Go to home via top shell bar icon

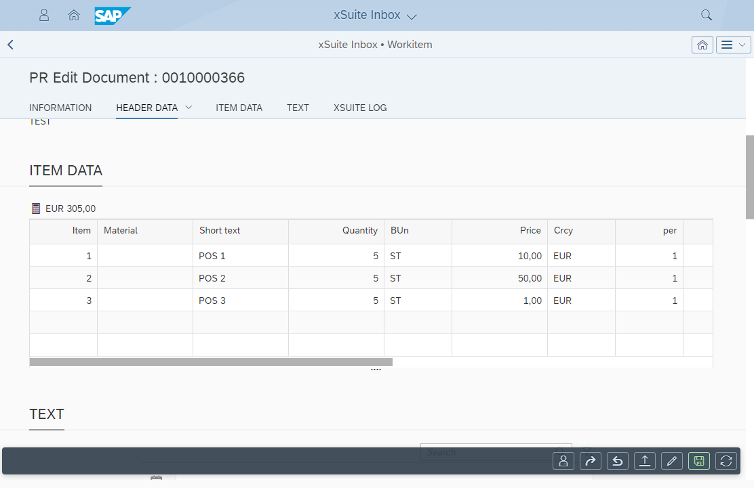pos(74,15)
